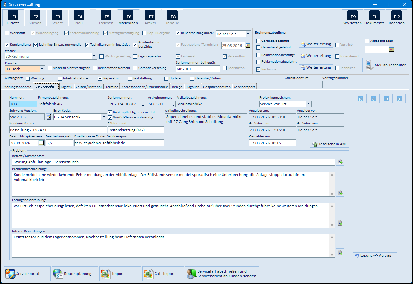Viewport: 413px width, 284px height.
Task: Click scroll-up arrow in Lösungsbeschreibung box
Action: 332,206
